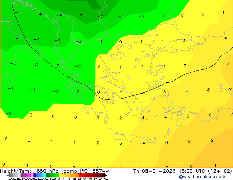The width and height of the screenshot is (233, 180).
Task: Click the '[°C]' unit label
Action: (85, 171)
